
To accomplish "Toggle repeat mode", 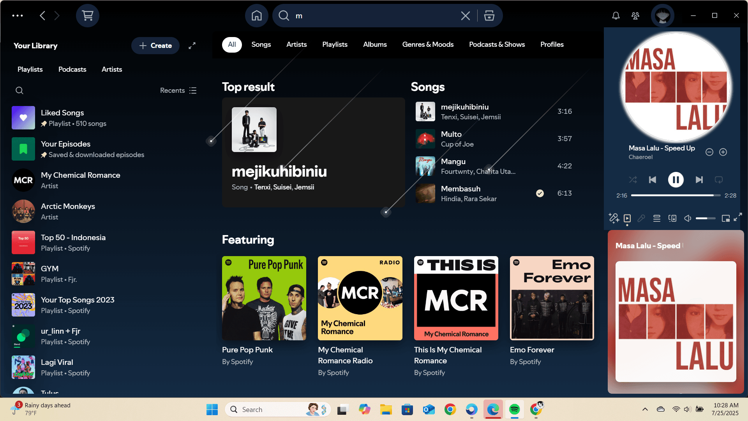I will [x=719, y=180].
